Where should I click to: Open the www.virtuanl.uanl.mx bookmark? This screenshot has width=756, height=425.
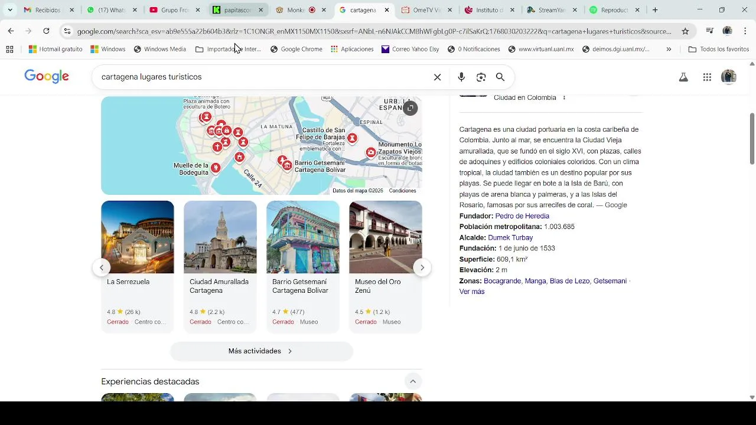point(541,49)
